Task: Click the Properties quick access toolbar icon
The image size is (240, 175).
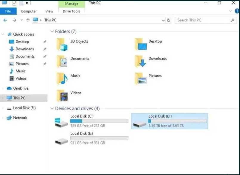Action: click(14, 3)
